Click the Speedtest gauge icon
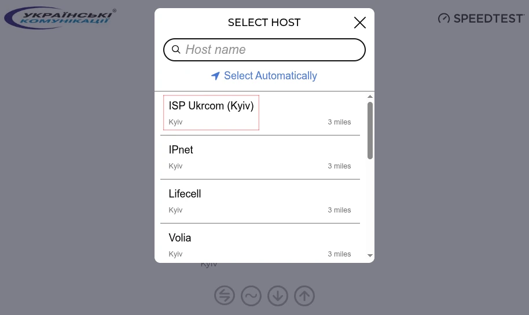529x315 pixels. point(444,19)
